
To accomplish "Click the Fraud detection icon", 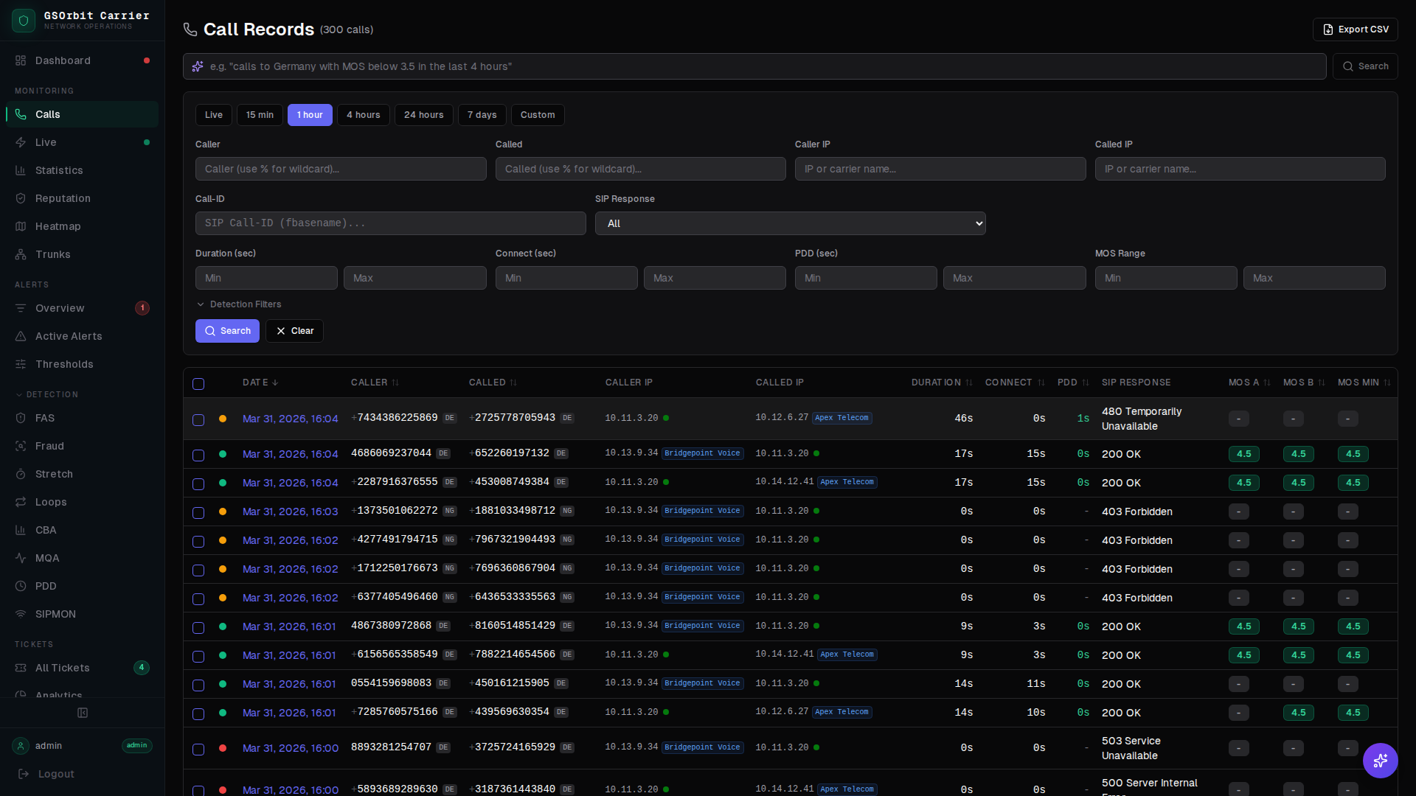I will pyautogui.click(x=21, y=446).
